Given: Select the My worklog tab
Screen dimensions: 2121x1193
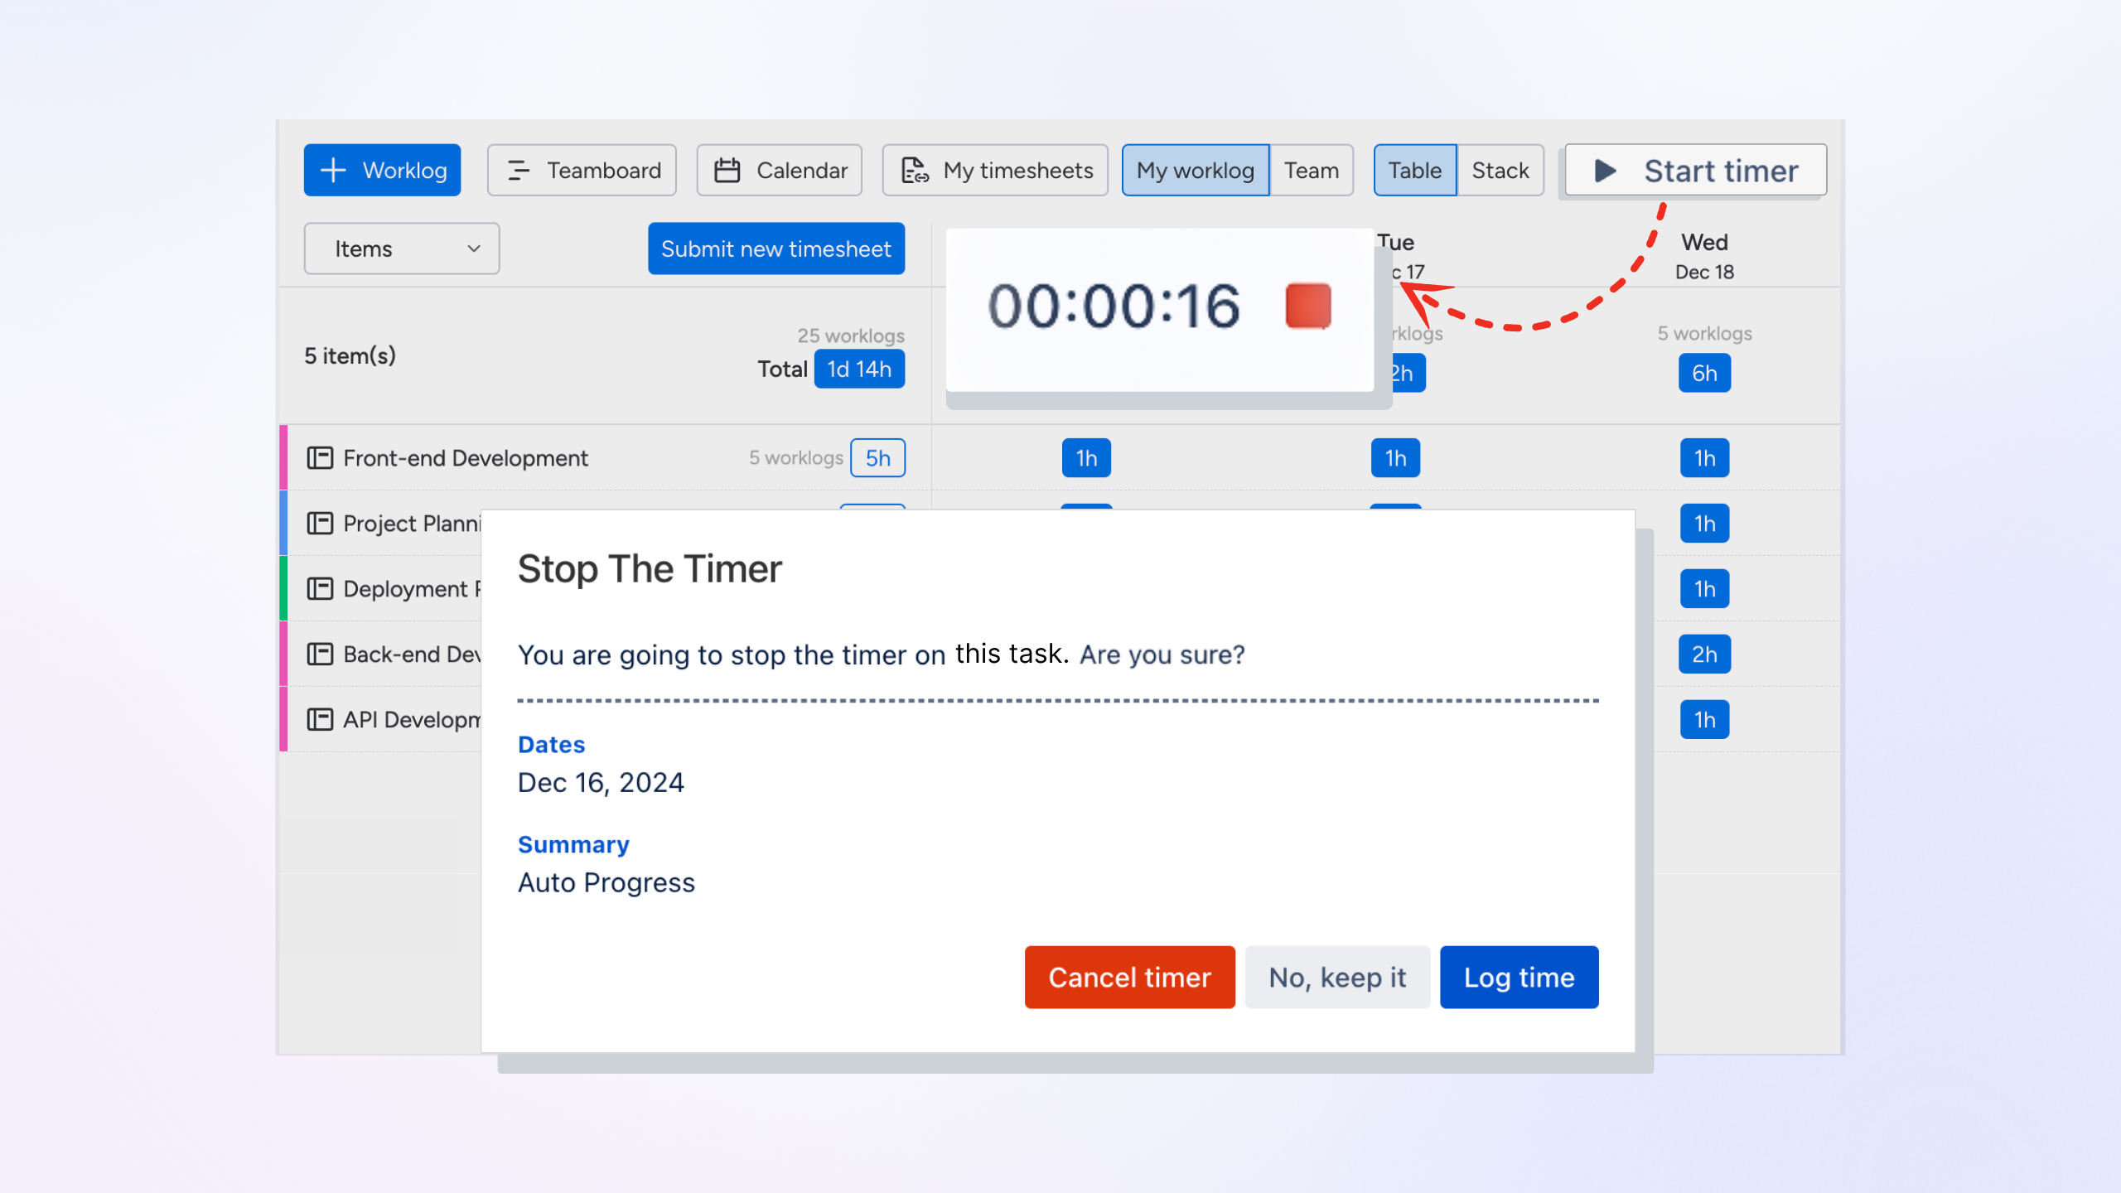Looking at the screenshot, I should [1196, 170].
